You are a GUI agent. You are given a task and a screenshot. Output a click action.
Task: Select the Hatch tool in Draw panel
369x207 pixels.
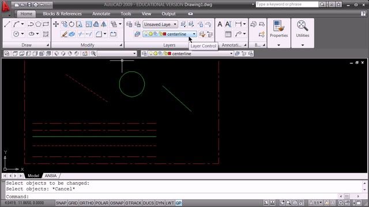click(x=46, y=34)
